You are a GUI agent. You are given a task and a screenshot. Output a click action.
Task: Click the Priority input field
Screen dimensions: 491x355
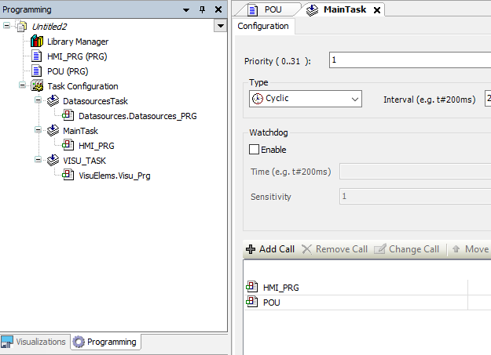point(409,60)
